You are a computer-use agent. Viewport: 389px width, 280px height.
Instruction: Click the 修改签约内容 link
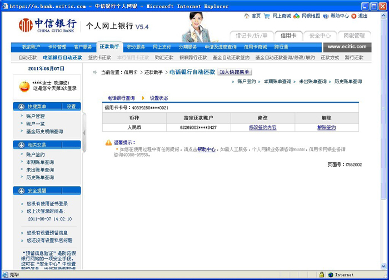[x=263, y=128]
